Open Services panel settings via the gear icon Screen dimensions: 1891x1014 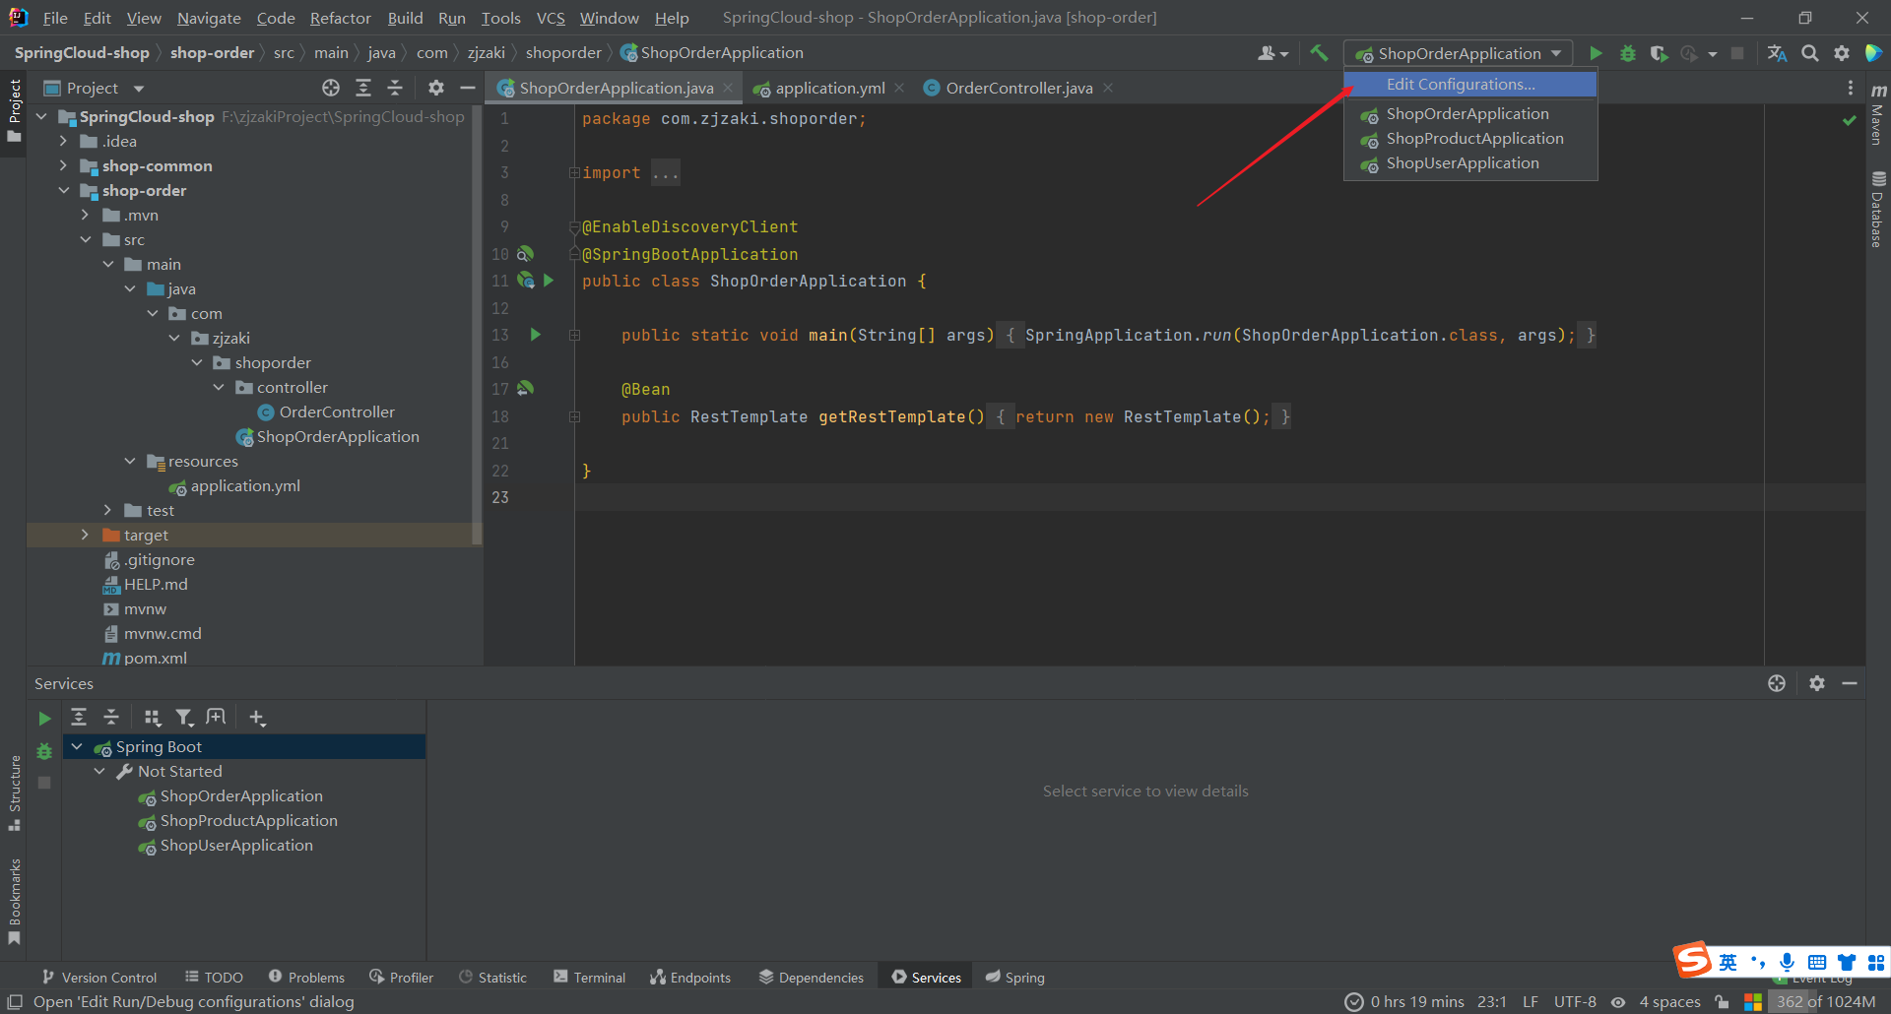tap(1817, 683)
